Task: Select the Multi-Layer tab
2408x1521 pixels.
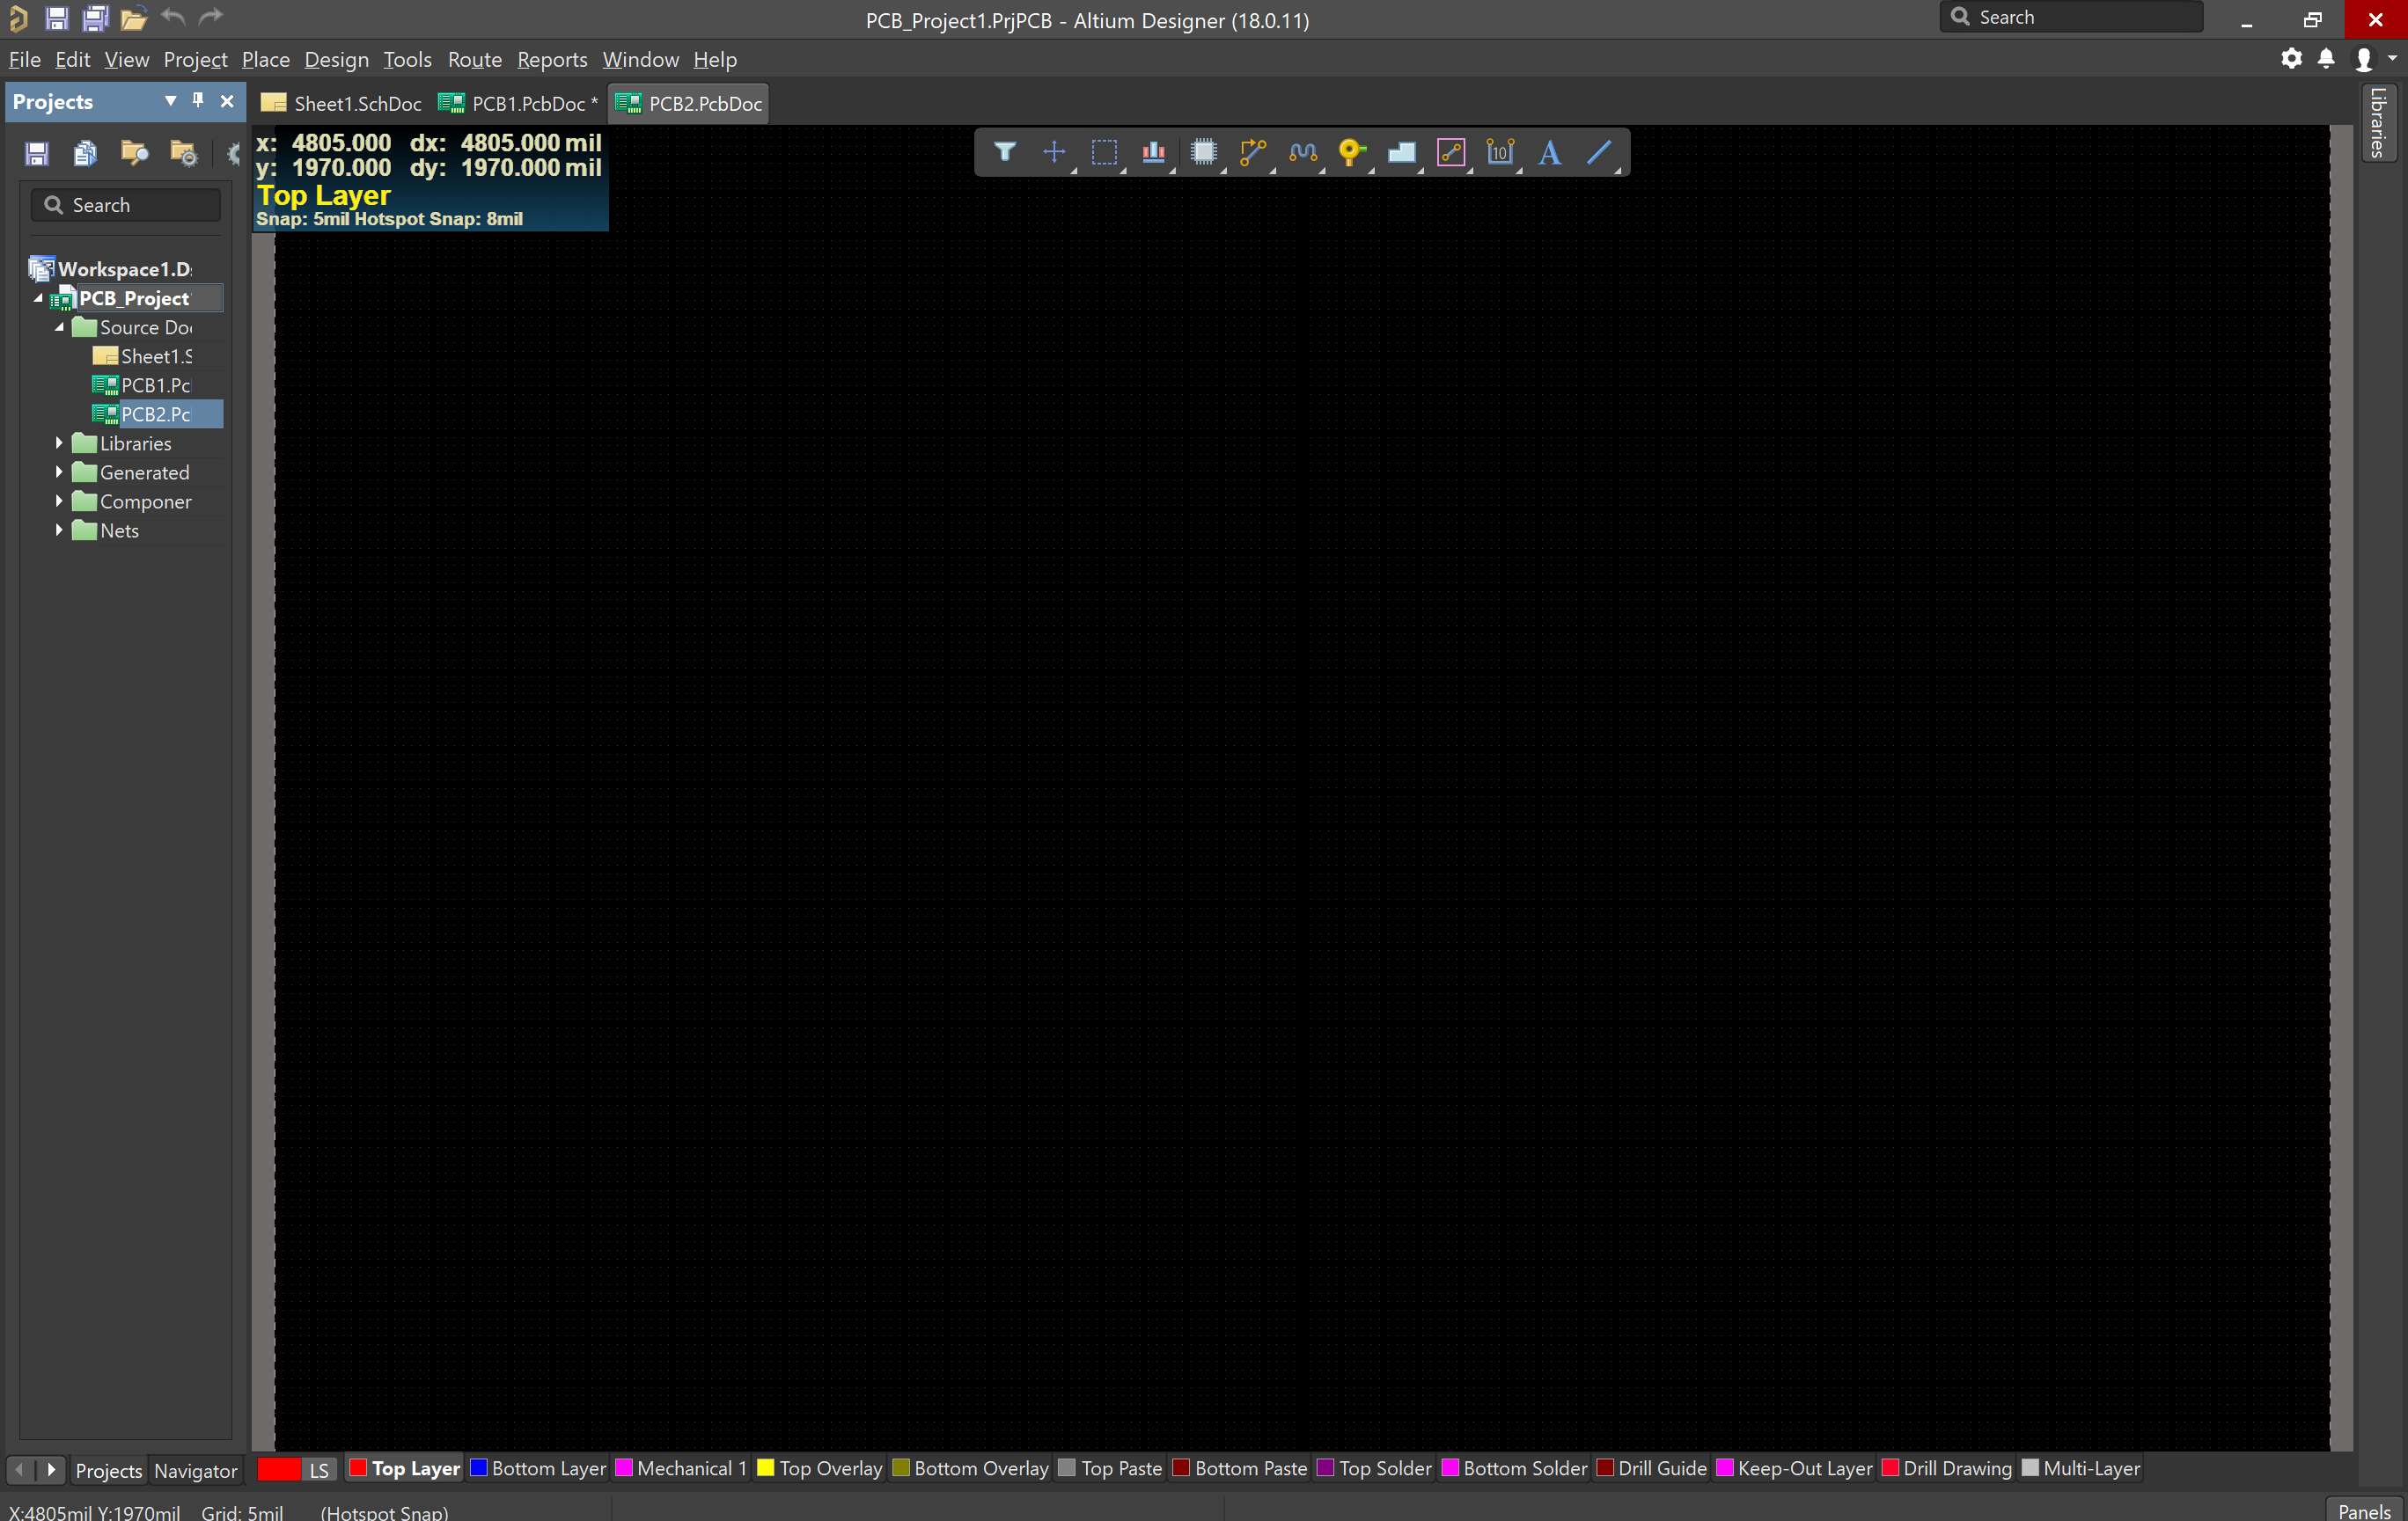Action: pyautogui.click(x=2081, y=1469)
